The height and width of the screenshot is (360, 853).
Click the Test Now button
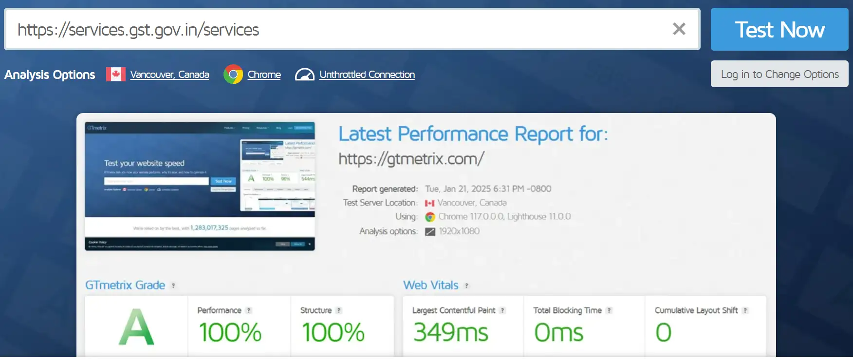point(779,29)
